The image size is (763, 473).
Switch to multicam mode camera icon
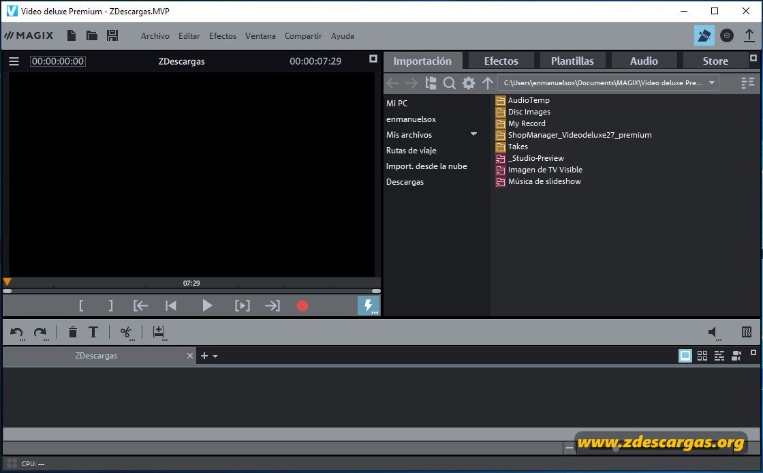point(736,356)
